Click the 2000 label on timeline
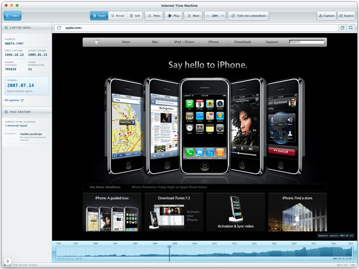359x269 pixels. (x=95, y=244)
